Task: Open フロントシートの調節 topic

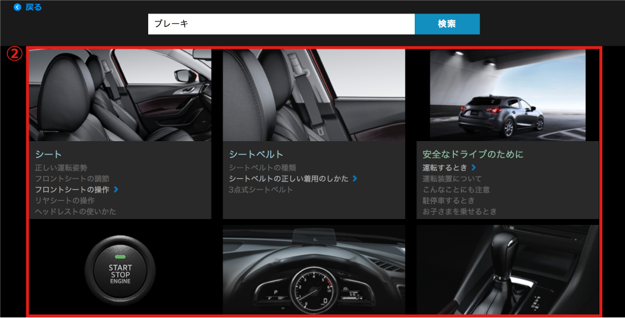Action: click(72, 179)
